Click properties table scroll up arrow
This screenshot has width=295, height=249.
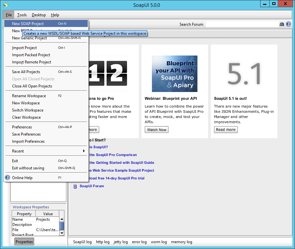(x=62, y=219)
